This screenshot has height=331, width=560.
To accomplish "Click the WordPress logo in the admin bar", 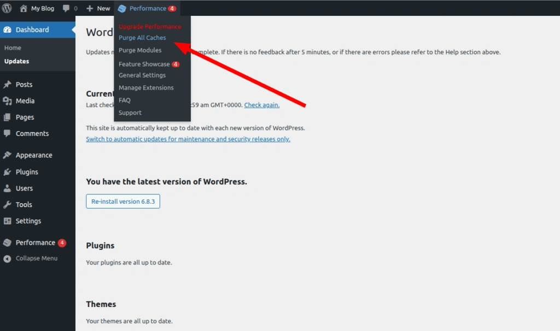I will 7,8.
